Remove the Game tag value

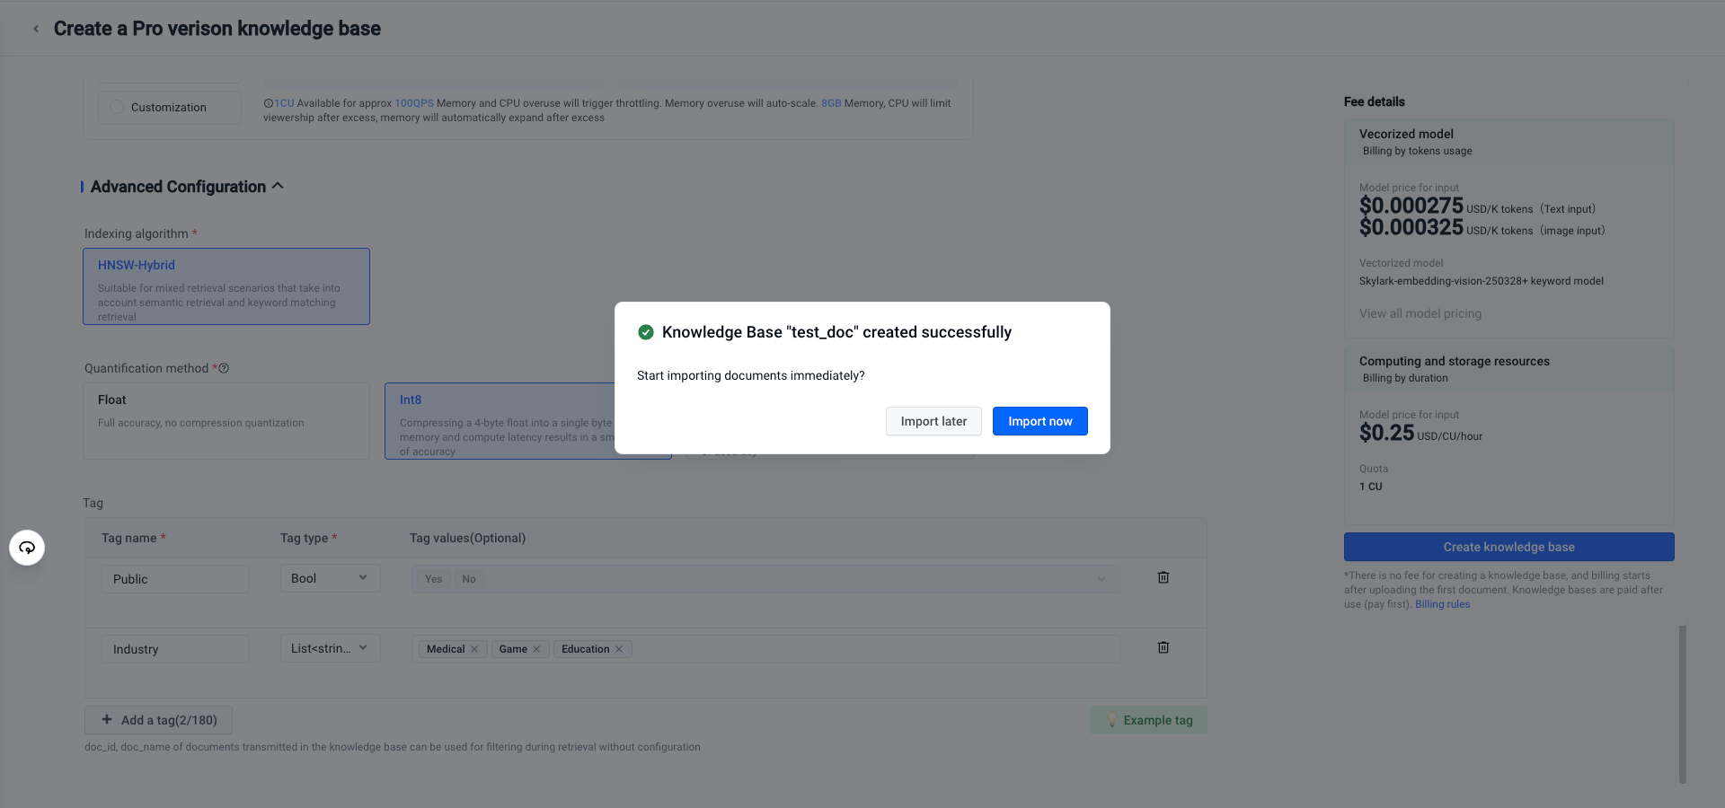(536, 649)
